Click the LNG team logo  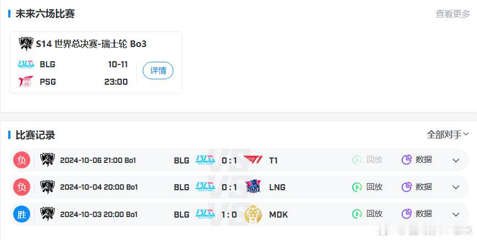tap(253, 186)
